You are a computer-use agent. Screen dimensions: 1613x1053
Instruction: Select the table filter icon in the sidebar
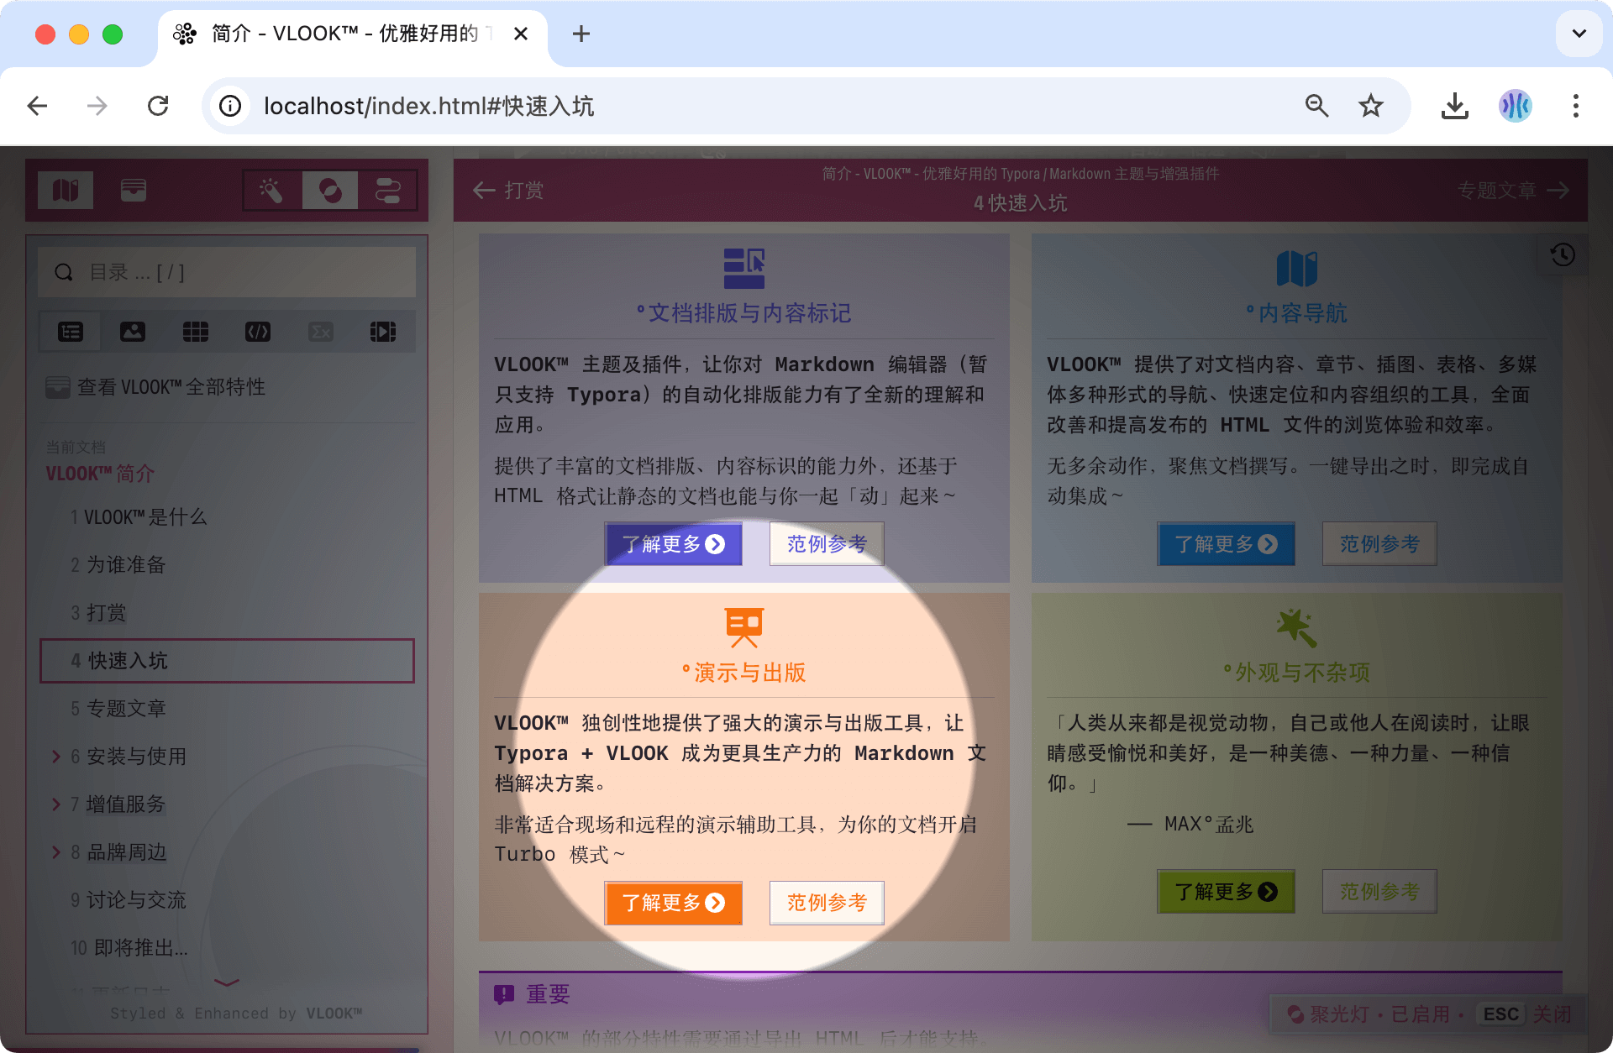coord(196,331)
